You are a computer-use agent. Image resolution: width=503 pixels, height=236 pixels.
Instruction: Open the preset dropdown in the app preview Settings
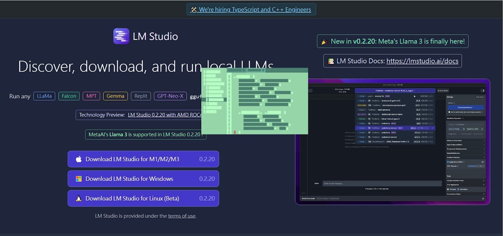[466, 107]
